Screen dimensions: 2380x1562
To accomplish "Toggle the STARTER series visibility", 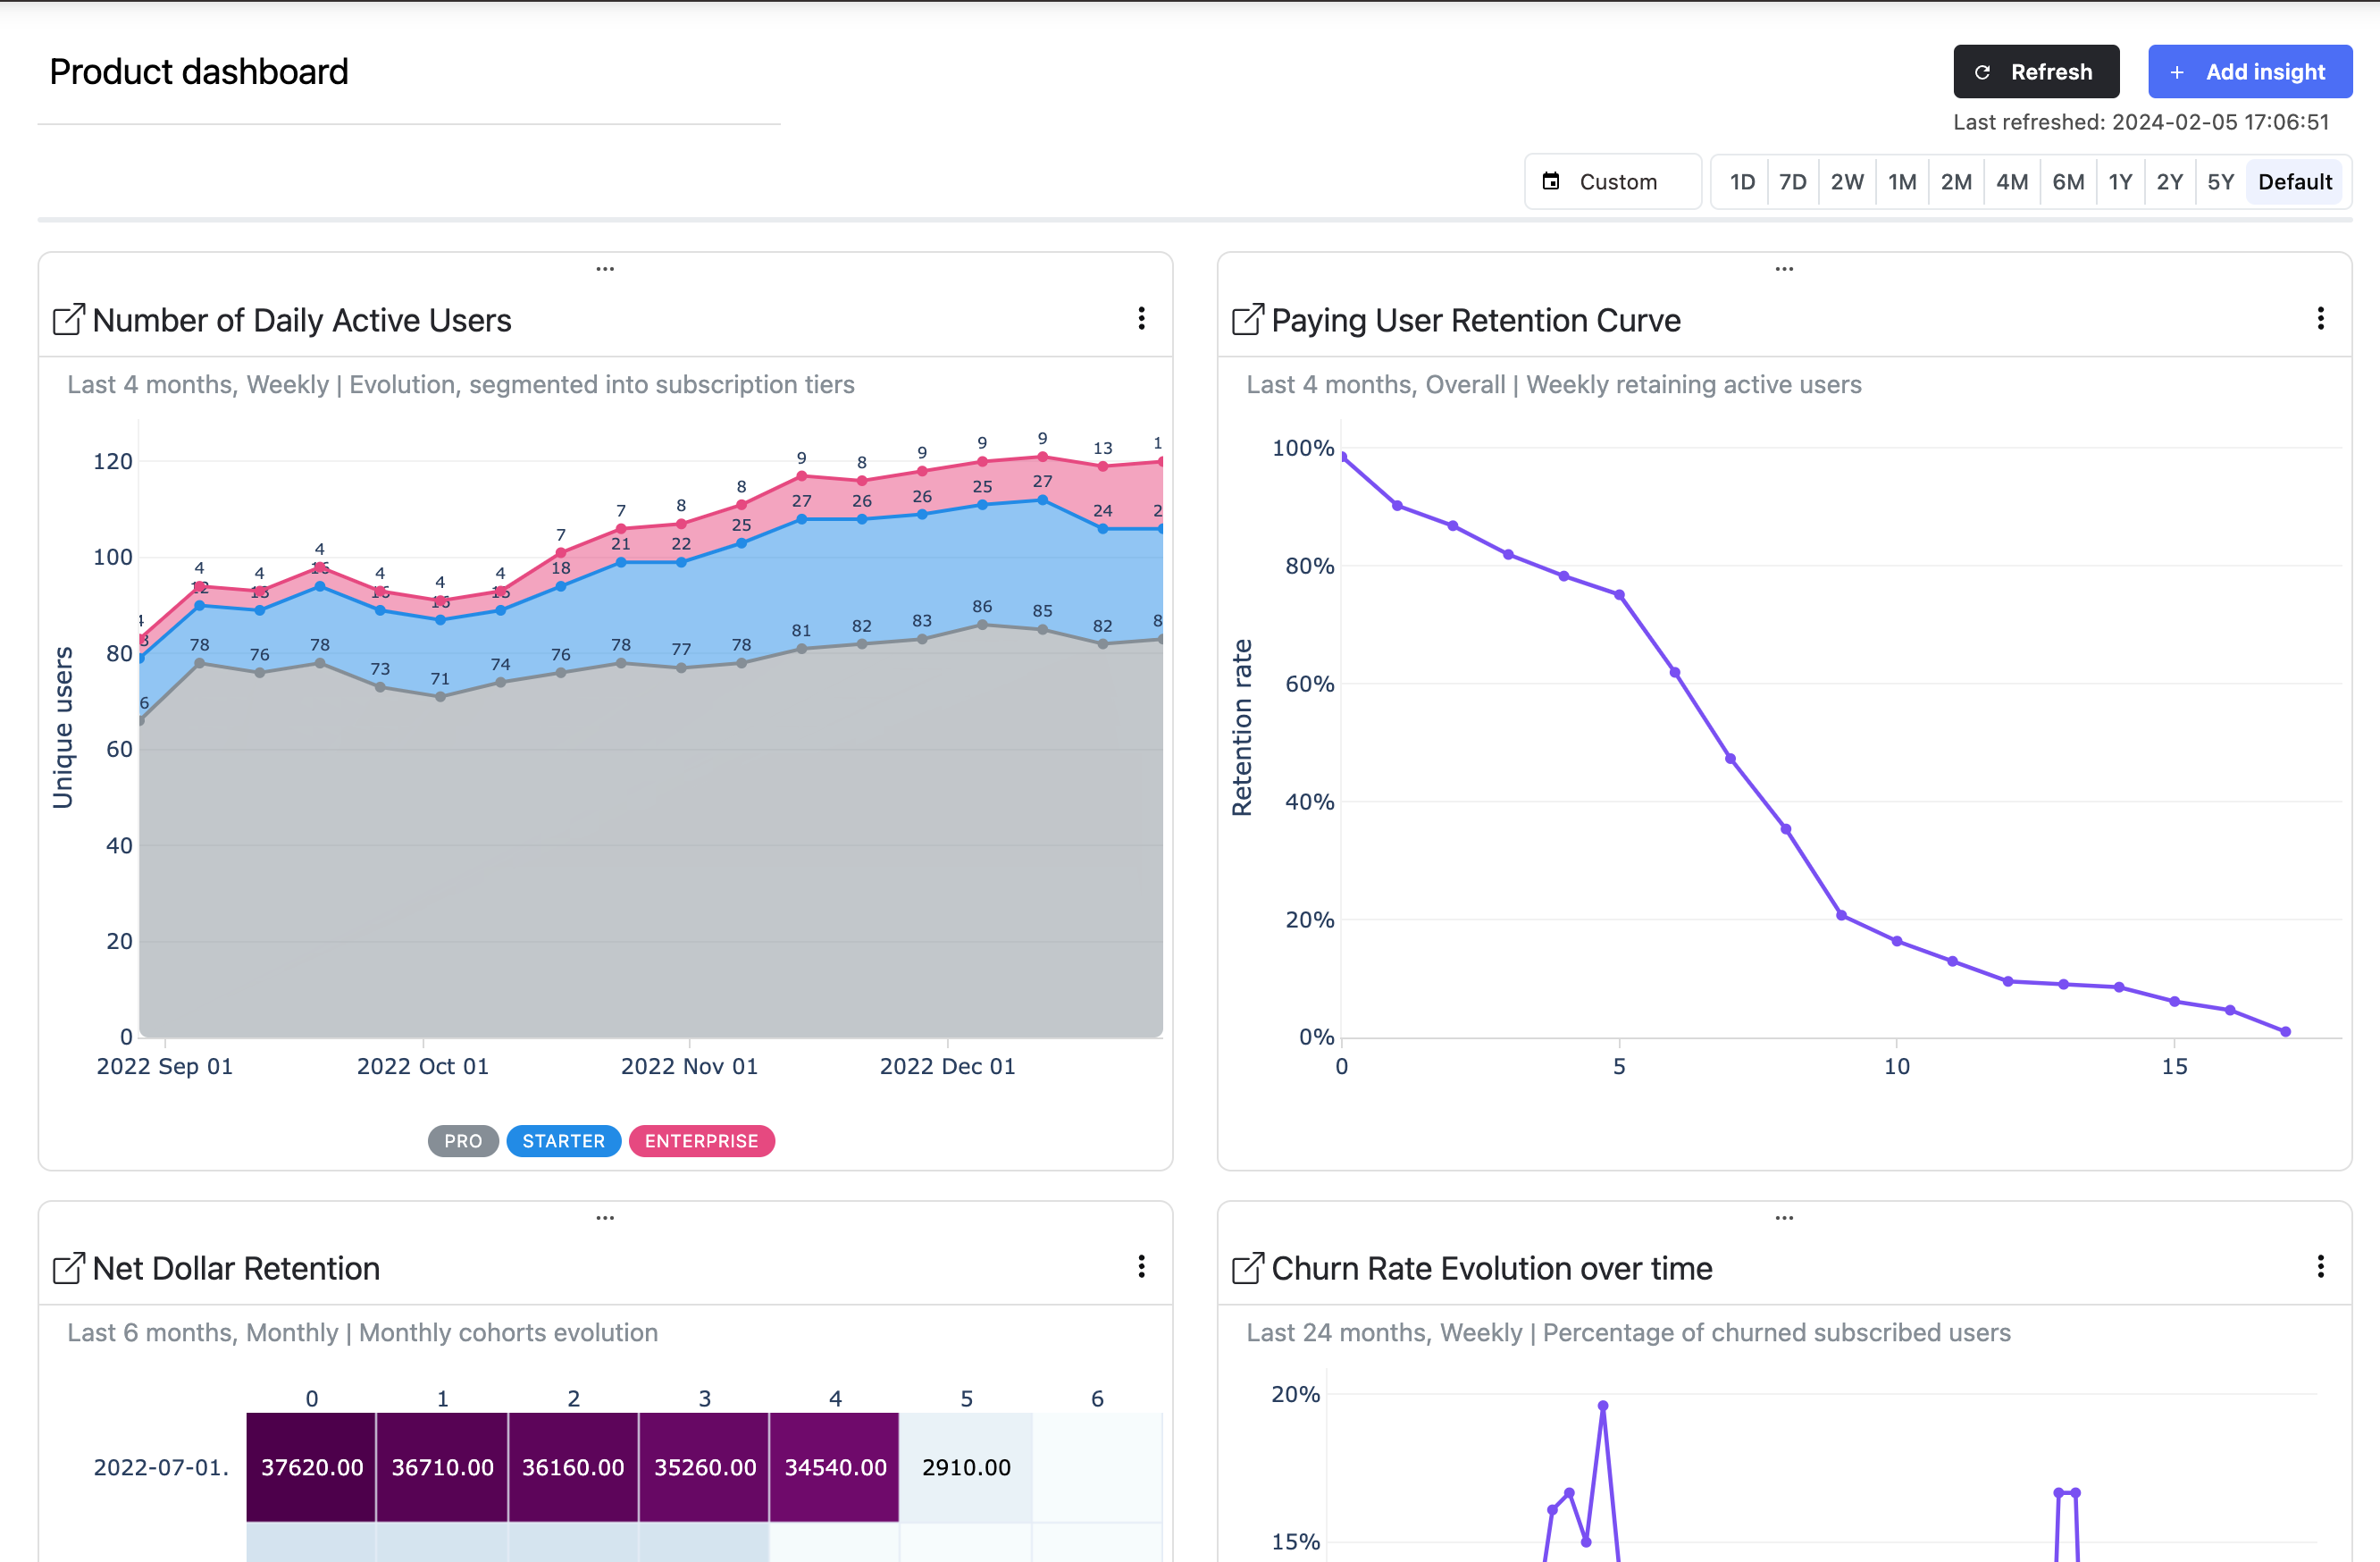I will [x=563, y=1140].
